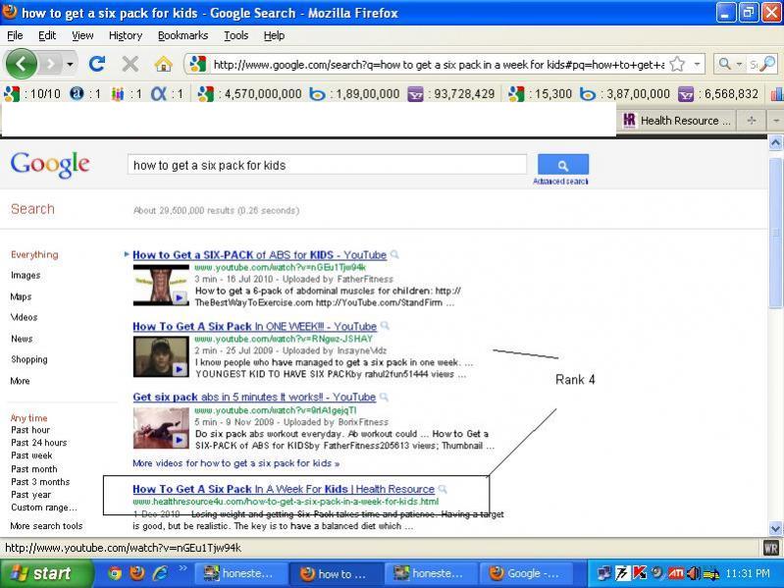This screenshot has height=588, width=784.
Task: Limit results to Past month
Action: tap(34, 469)
